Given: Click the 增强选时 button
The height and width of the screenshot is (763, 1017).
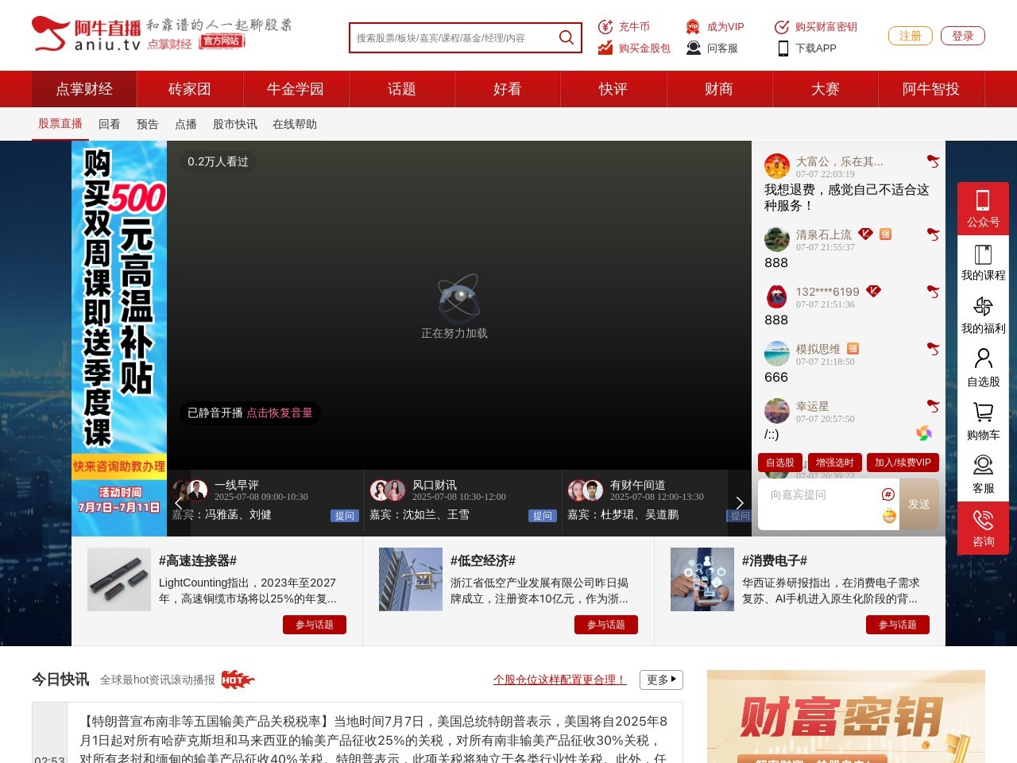Looking at the screenshot, I should pyautogui.click(x=835, y=463).
